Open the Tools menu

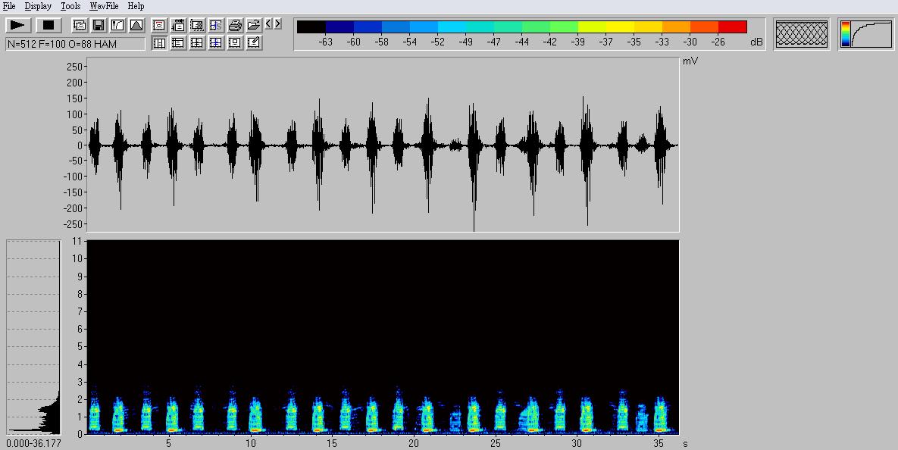pos(70,6)
